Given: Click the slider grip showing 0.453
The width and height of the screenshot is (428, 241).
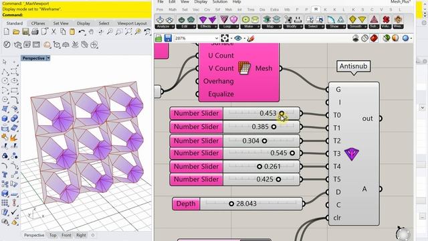Looking at the screenshot, I should point(282,113).
